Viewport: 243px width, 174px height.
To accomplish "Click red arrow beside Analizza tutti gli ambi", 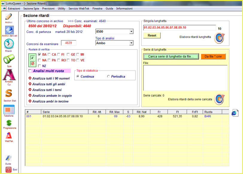I will [x=30, y=84].
